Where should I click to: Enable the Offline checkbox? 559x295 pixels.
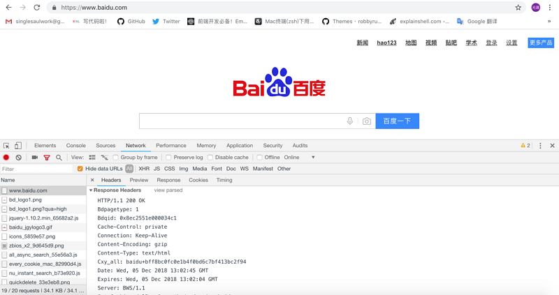click(259, 158)
